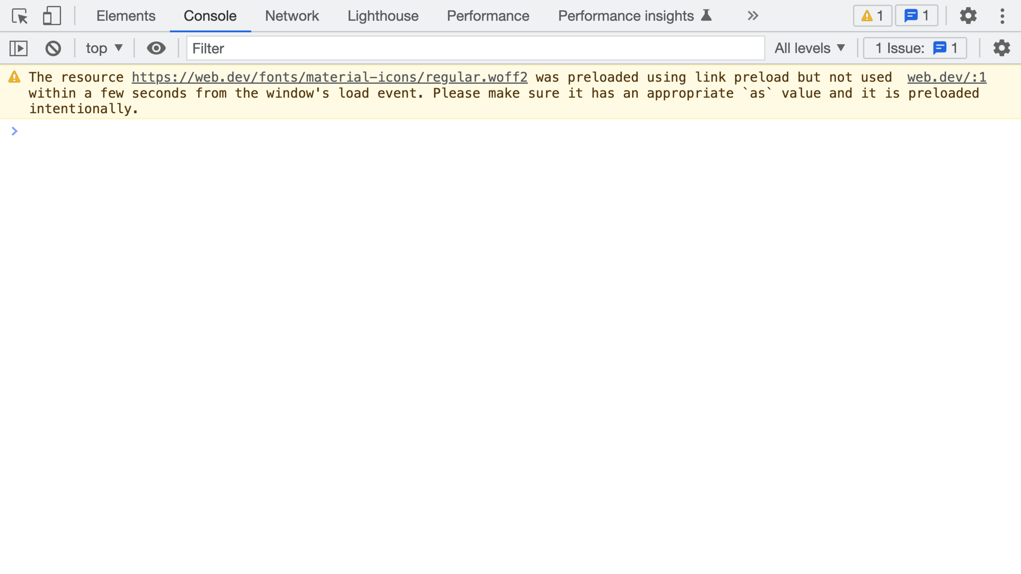Click the 1 Issue button
Screen dimensions: 1021x574
[915, 48]
